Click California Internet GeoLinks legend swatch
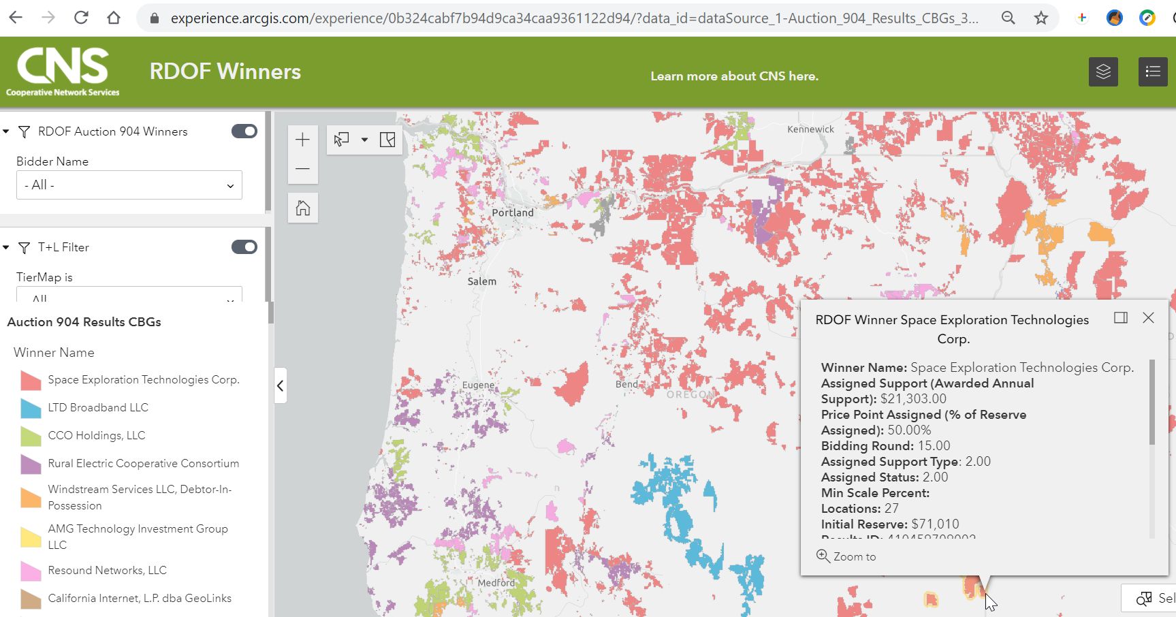This screenshot has width=1176, height=617. click(x=31, y=599)
